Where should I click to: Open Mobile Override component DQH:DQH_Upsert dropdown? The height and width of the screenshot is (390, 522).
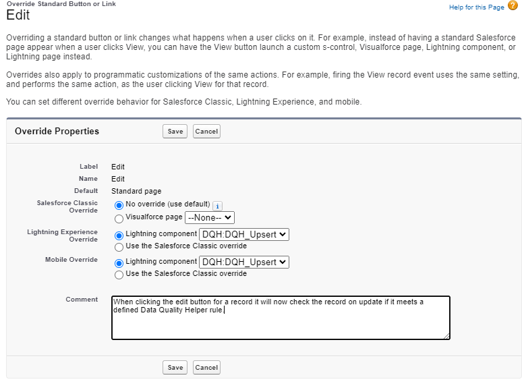(x=244, y=262)
